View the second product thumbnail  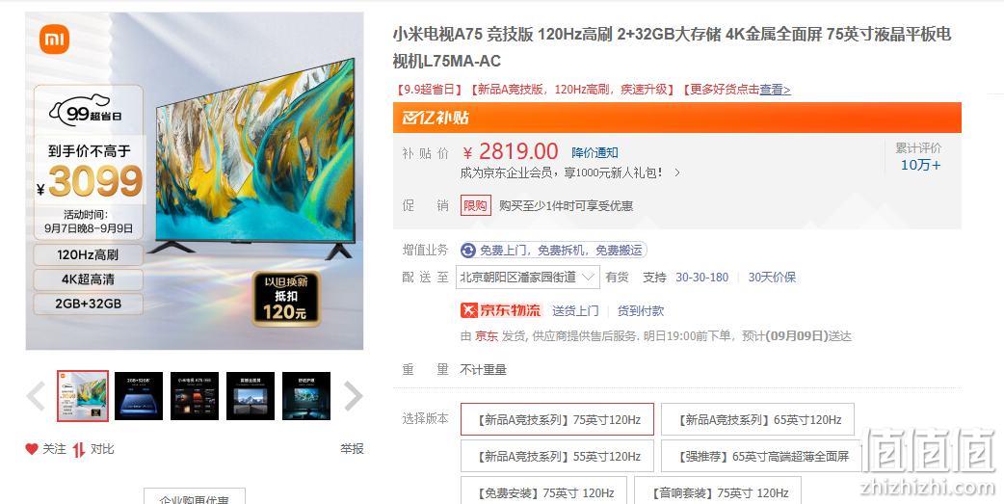click(139, 396)
